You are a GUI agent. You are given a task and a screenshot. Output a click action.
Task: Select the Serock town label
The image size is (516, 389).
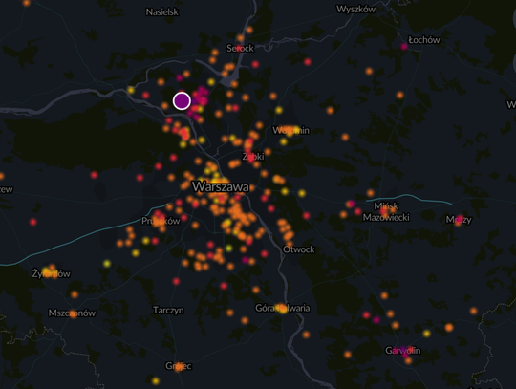(240, 49)
